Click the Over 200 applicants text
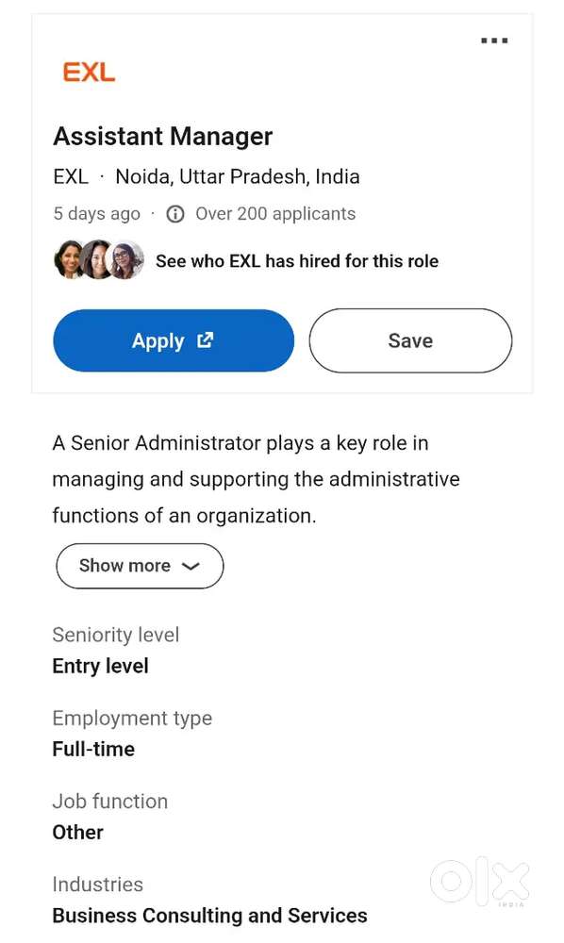Screen dimensions: 564x943 (x=275, y=213)
